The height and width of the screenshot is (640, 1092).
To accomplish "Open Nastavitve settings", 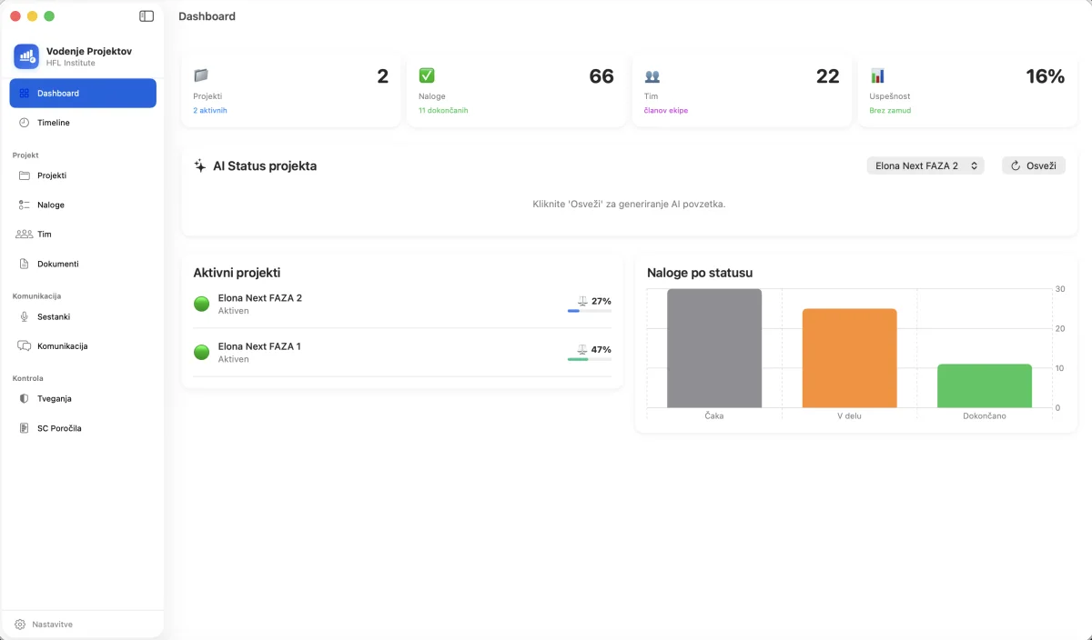I will (45, 625).
